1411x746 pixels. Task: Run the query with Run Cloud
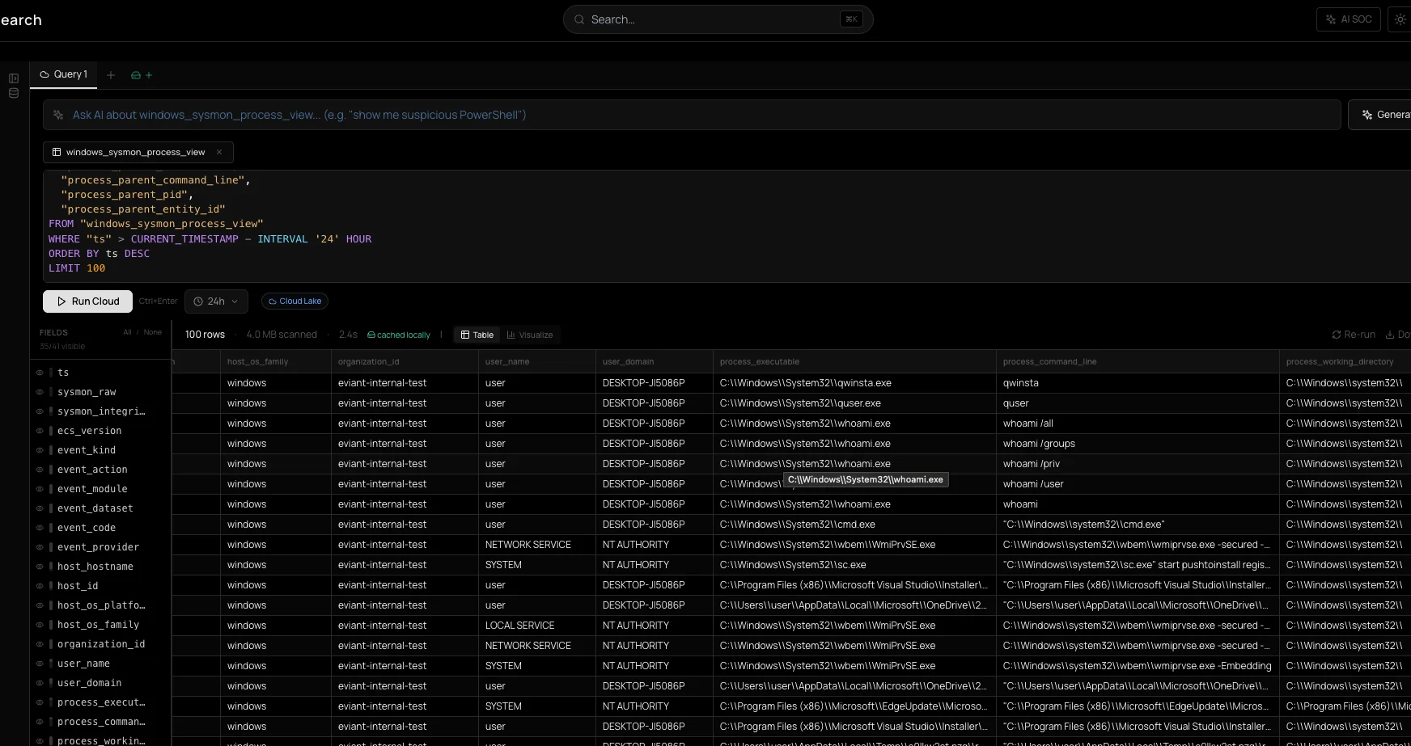point(87,301)
